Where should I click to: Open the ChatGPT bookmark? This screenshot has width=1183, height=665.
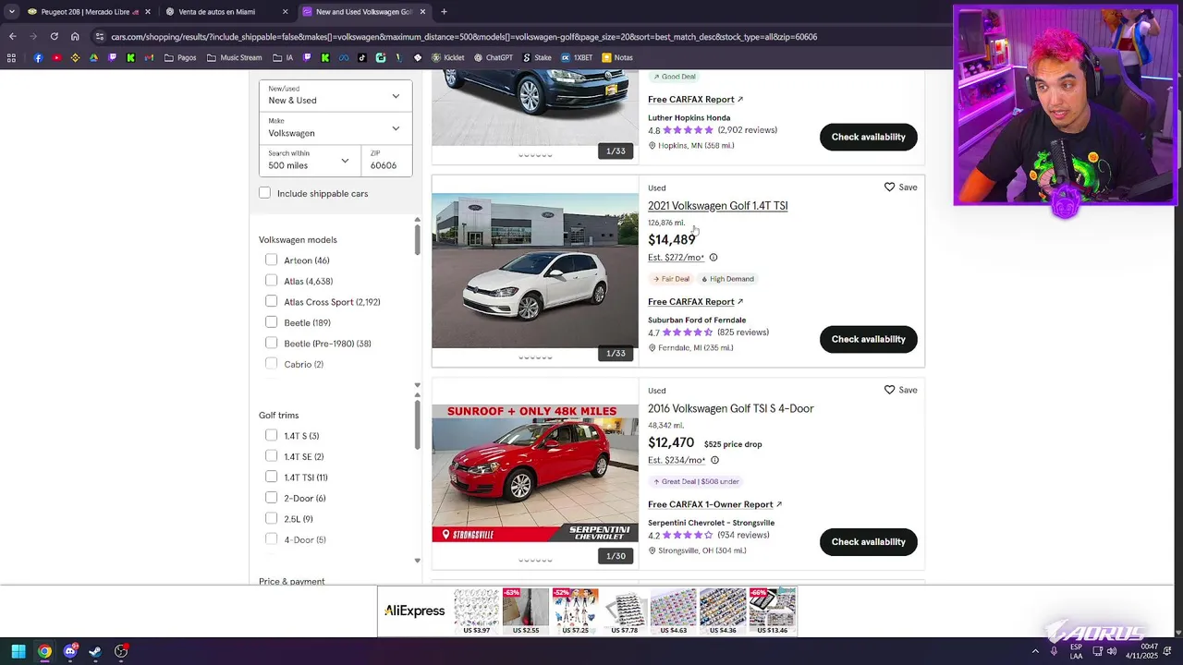point(493,57)
